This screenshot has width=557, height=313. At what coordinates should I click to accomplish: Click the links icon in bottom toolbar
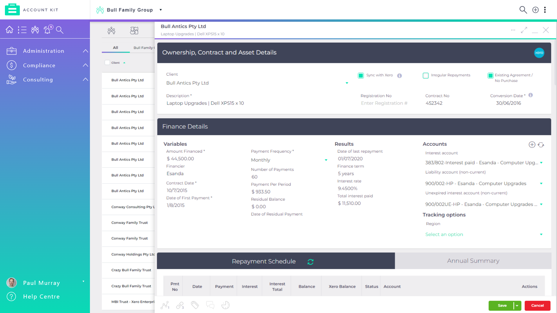pos(180,305)
